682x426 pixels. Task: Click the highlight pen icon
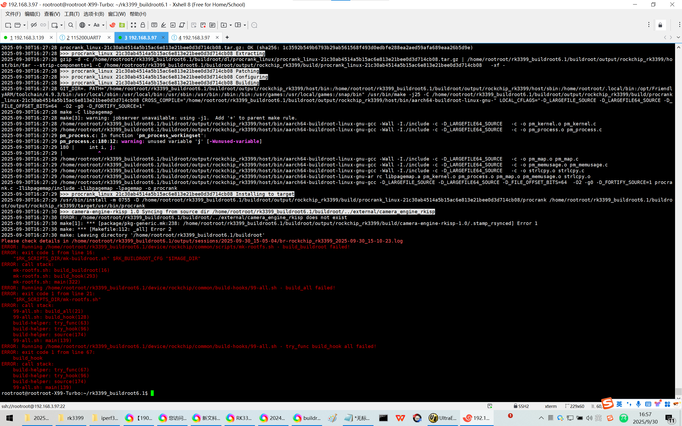click(164, 25)
